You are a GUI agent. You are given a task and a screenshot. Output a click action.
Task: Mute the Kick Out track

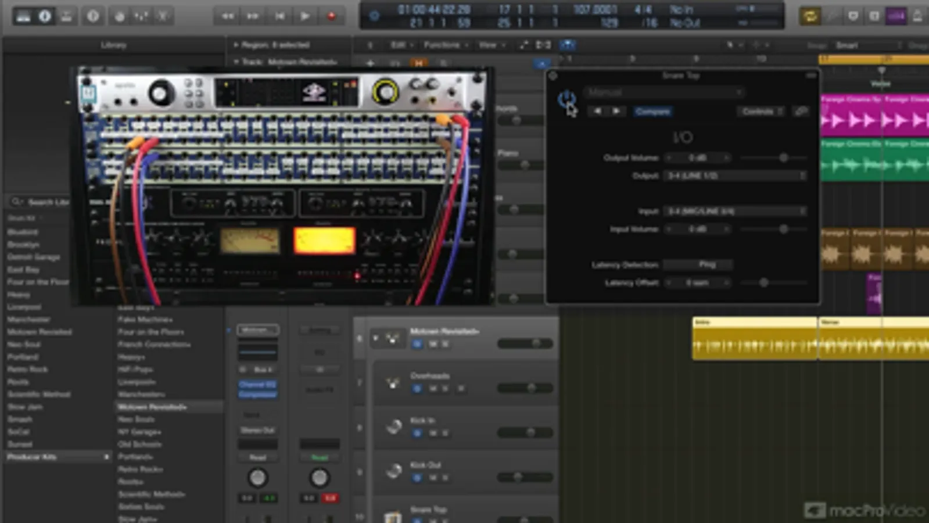(432, 478)
